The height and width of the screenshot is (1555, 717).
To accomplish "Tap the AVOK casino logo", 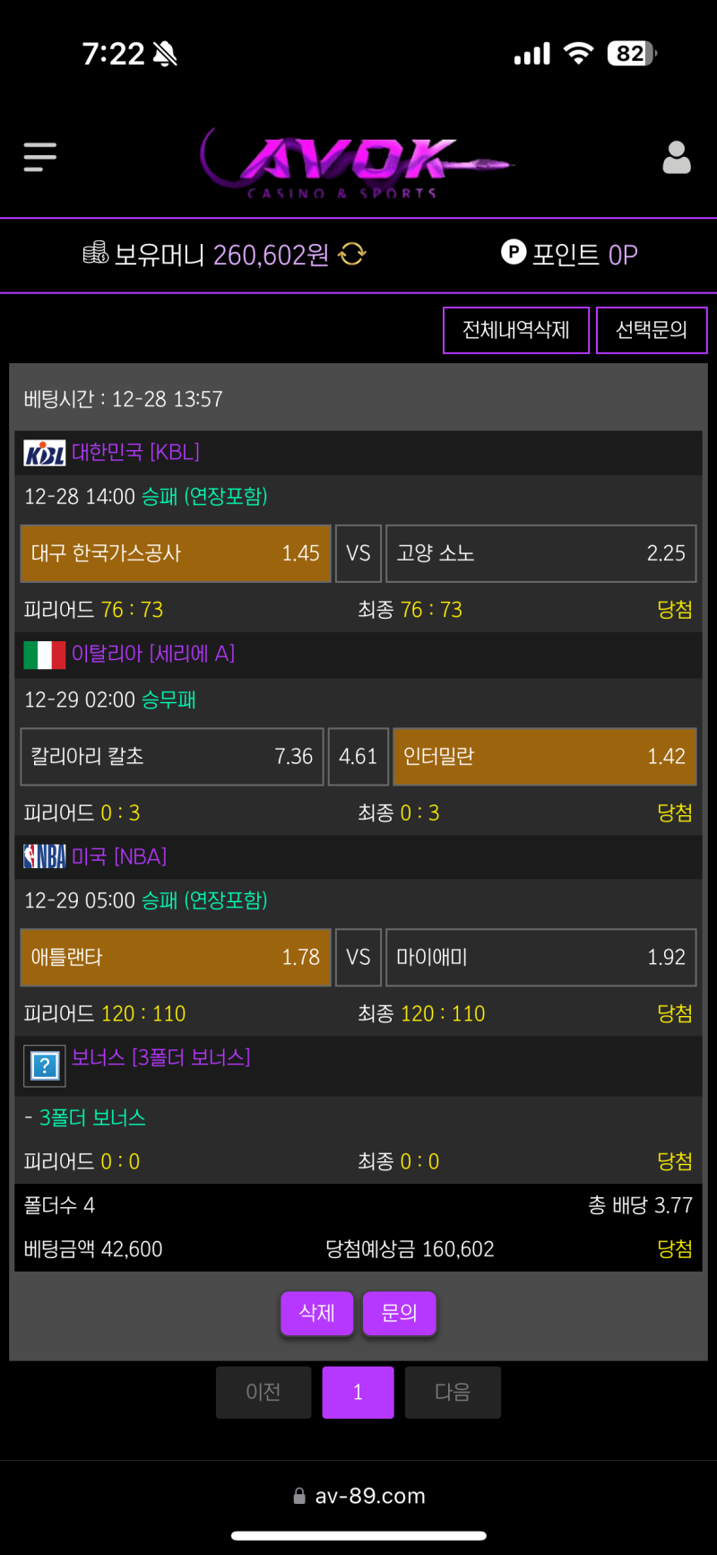I will [x=358, y=164].
